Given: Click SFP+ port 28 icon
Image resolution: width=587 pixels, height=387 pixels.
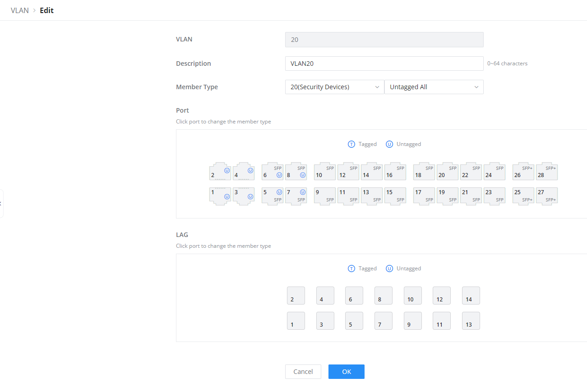Looking at the screenshot, I should 547,171.
